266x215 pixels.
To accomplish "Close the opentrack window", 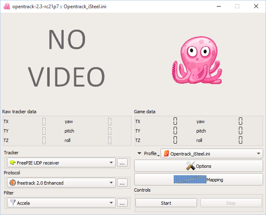I will (256, 7).
